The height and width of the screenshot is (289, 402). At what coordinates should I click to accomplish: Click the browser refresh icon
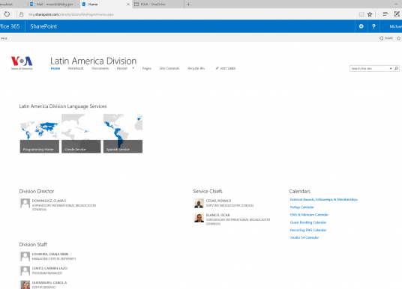(7, 14)
